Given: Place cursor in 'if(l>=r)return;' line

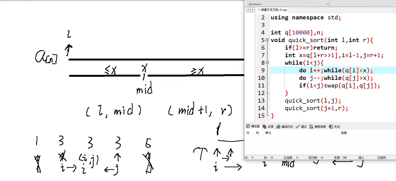Looking at the screenshot, I should point(311,48).
